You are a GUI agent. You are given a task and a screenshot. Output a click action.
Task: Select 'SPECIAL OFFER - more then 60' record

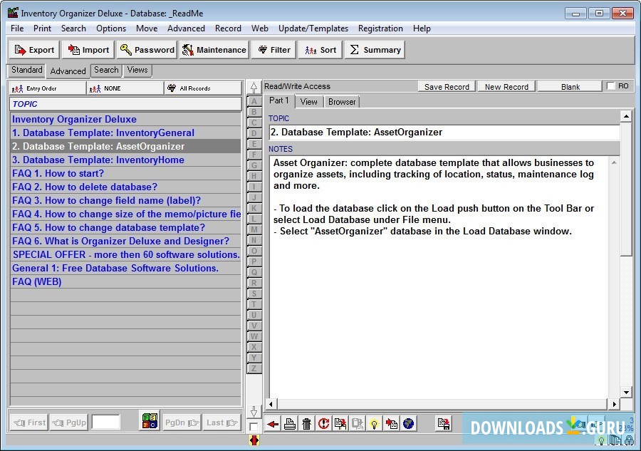(x=126, y=255)
